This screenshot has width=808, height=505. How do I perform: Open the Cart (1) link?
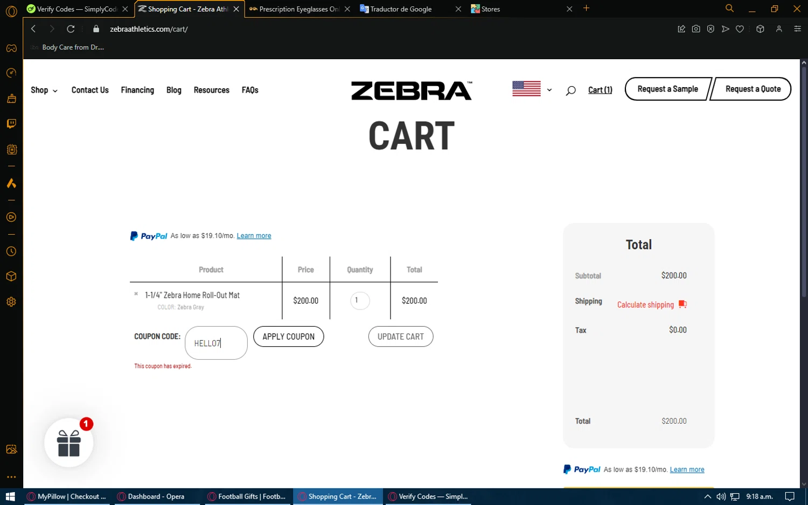click(x=600, y=90)
